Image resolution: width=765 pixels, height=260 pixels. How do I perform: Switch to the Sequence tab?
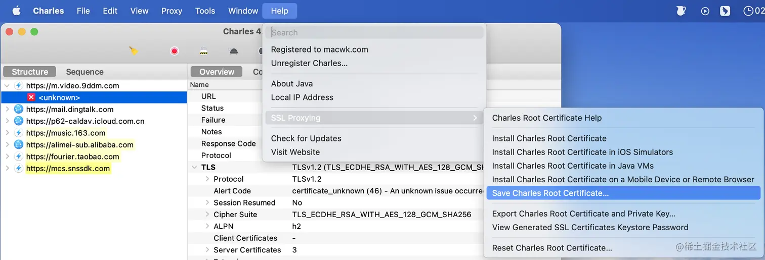point(84,72)
